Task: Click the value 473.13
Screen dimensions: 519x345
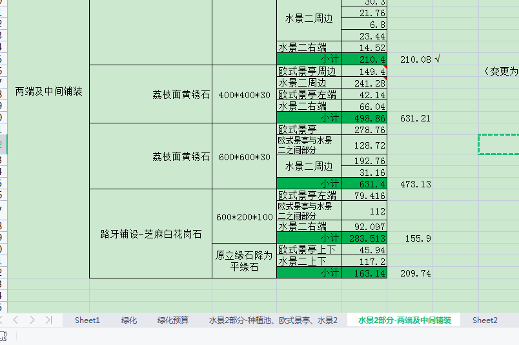Action: click(410, 183)
